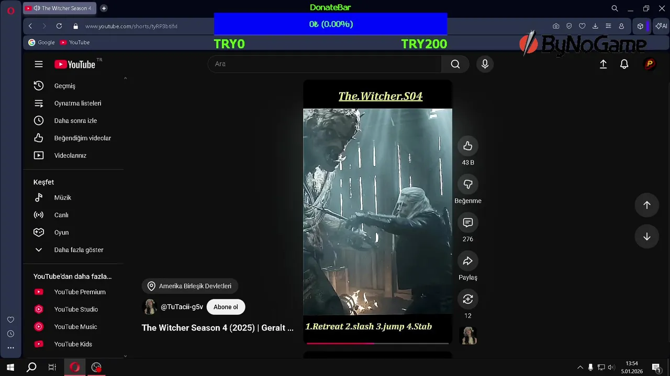
Task: Open Daha sonra izle
Action: point(72,121)
